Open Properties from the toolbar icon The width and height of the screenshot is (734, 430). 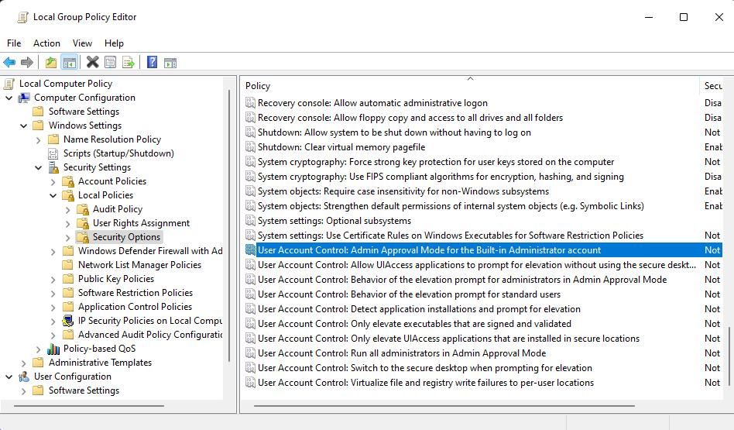coord(111,63)
